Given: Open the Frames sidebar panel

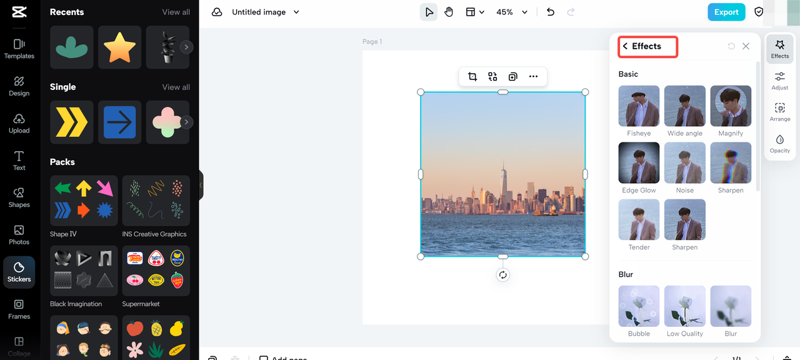Looking at the screenshot, I should point(19,309).
